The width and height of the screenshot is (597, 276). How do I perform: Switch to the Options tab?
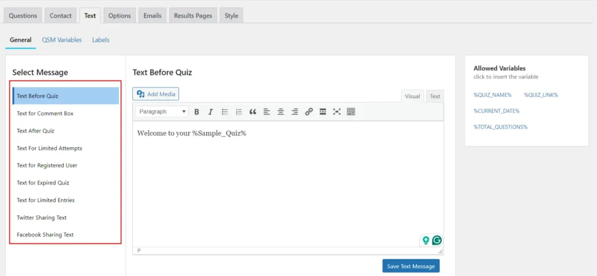[120, 16]
